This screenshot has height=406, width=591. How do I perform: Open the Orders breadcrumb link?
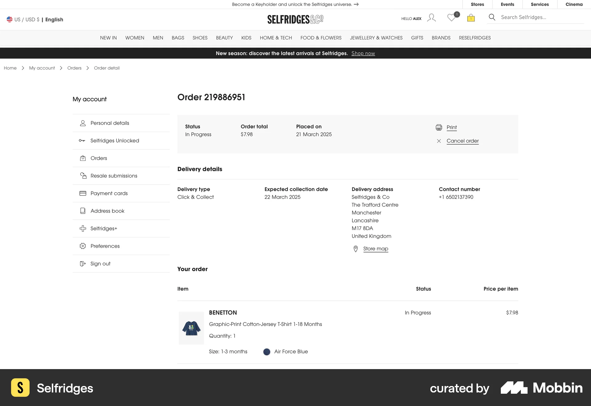click(x=74, y=68)
